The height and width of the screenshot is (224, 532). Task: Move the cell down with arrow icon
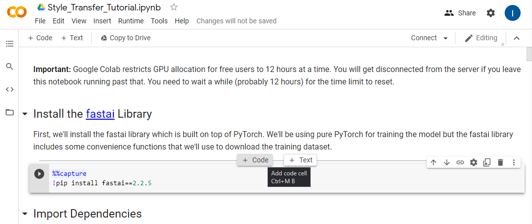click(447, 162)
